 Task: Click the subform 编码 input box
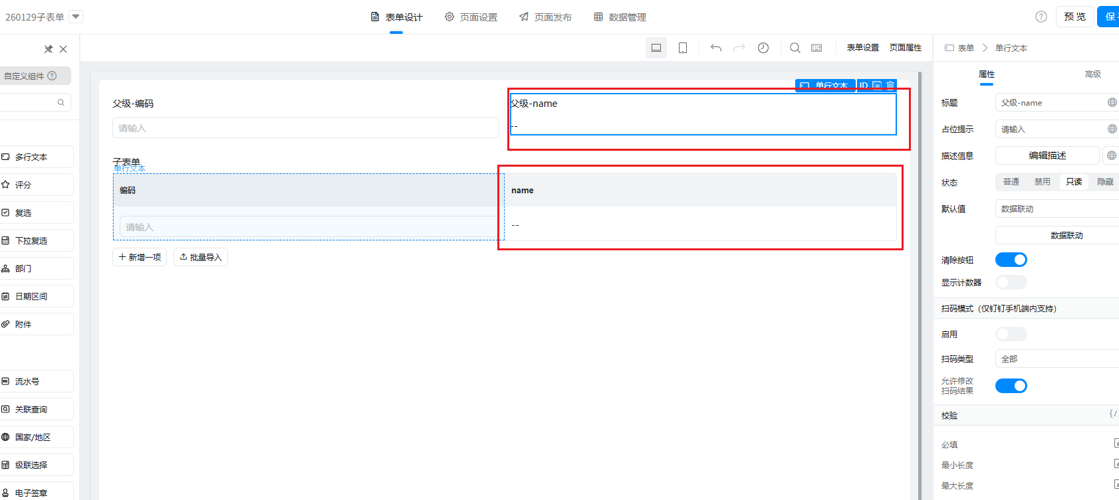pyautogui.click(x=309, y=227)
